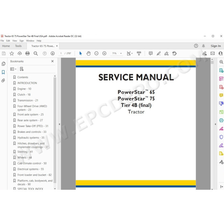Image resolution: width=224 pixels, height=224 pixels.
Task: Close the Bookmarks panel
Action: coord(52,61)
